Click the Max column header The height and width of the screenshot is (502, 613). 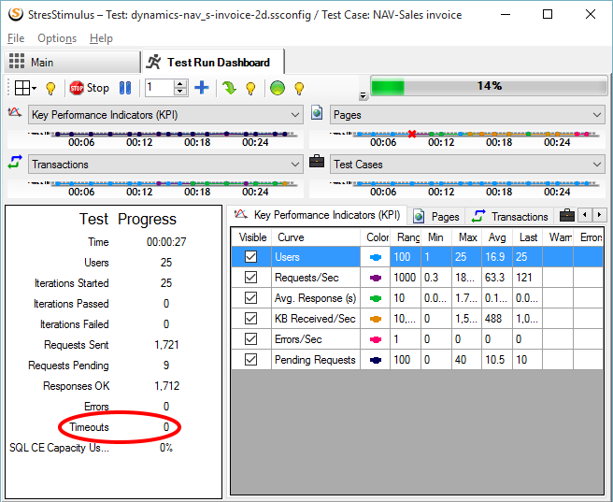[467, 237]
